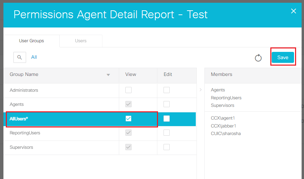Close the Permissions dialog with X
304x179 pixels.
pyautogui.click(x=294, y=11)
